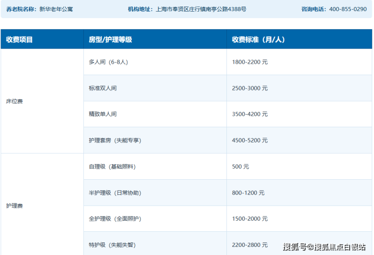The width and height of the screenshot is (374, 255).
Task: Click the address 上海市奉贤区庄行镇南亭公路4388号
Action: pyautogui.click(x=201, y=9)
